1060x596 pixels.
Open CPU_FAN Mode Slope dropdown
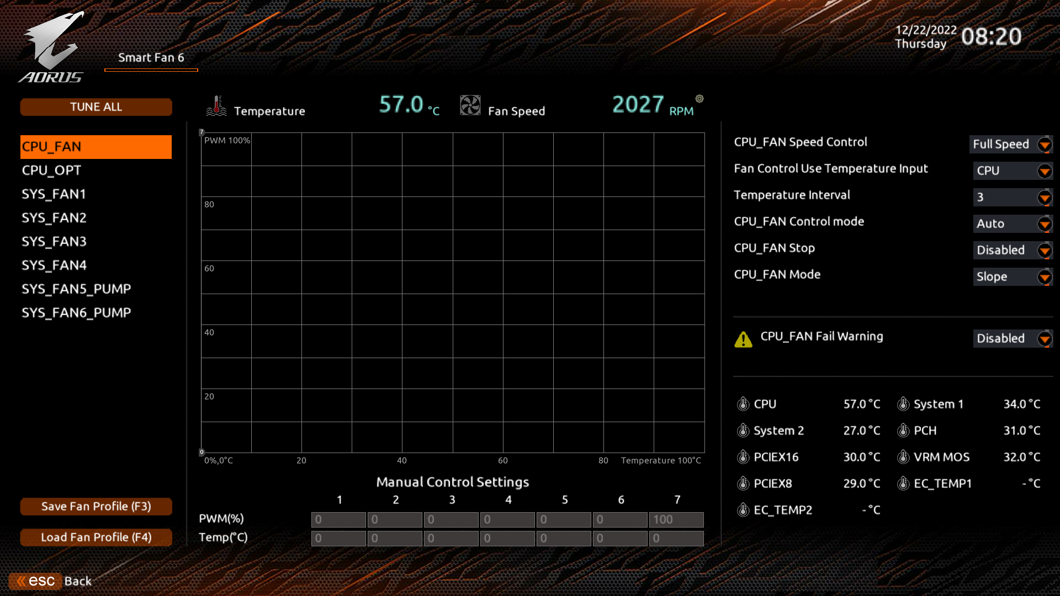1013,277
